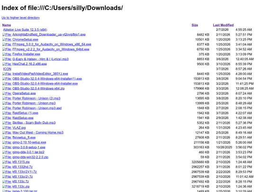
Task: Click the file icon beside ChromeSetup.exe
Action: coord(7,39)
